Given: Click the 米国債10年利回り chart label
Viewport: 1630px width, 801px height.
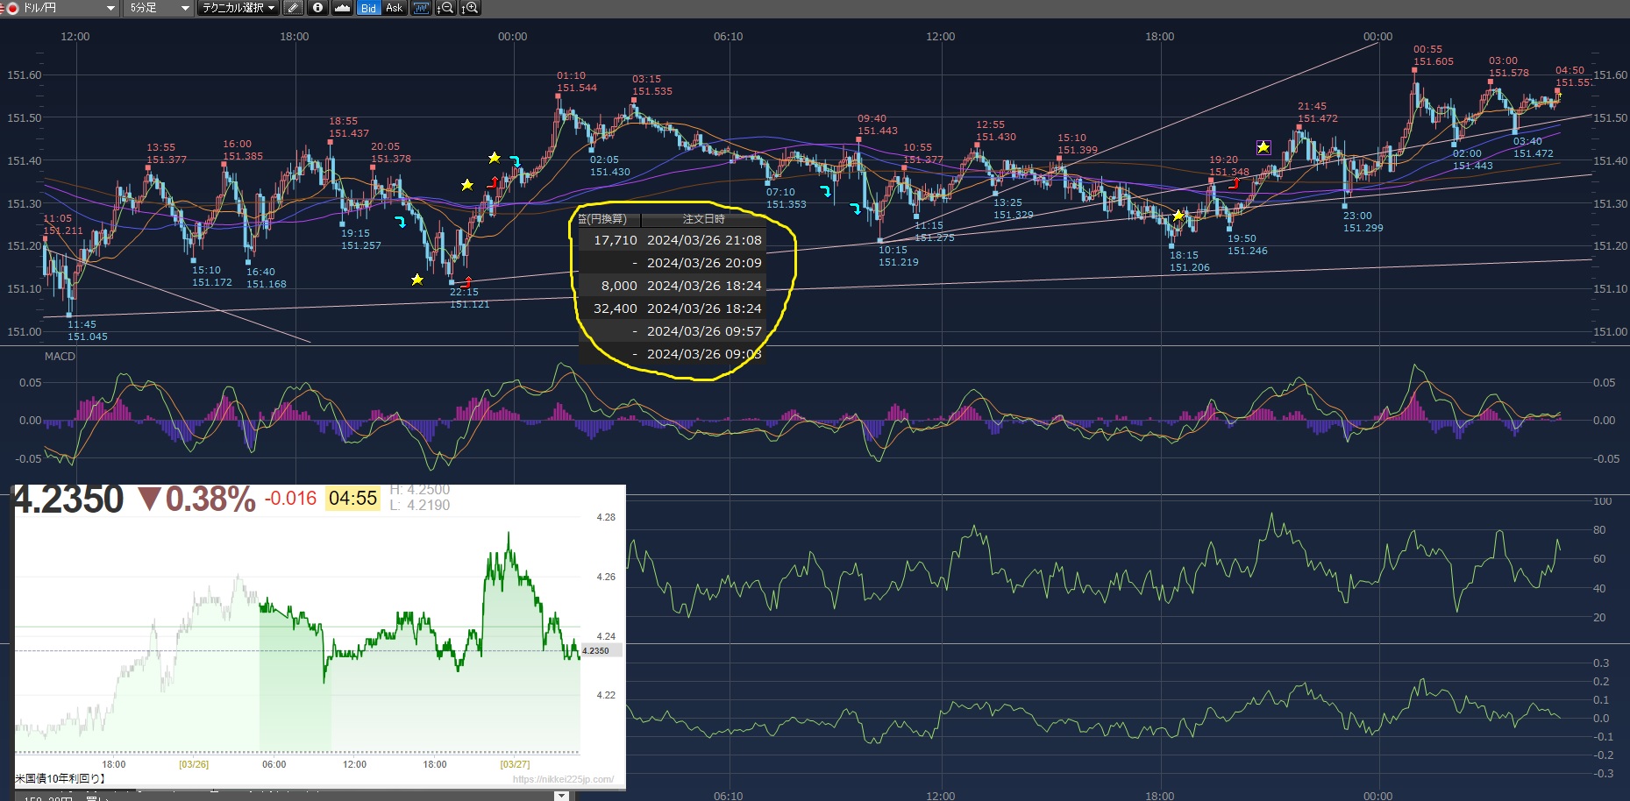Looking at the screenshot, I should (60, 778).
